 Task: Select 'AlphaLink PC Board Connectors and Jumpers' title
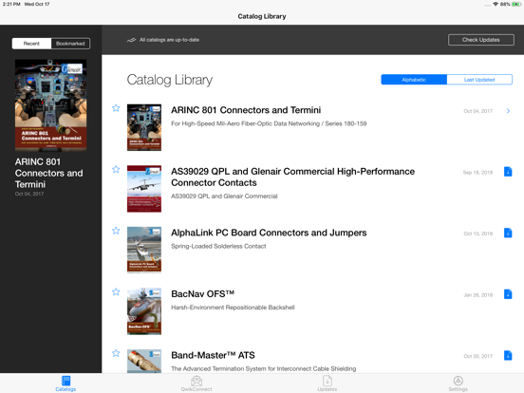tap(269, 233)
